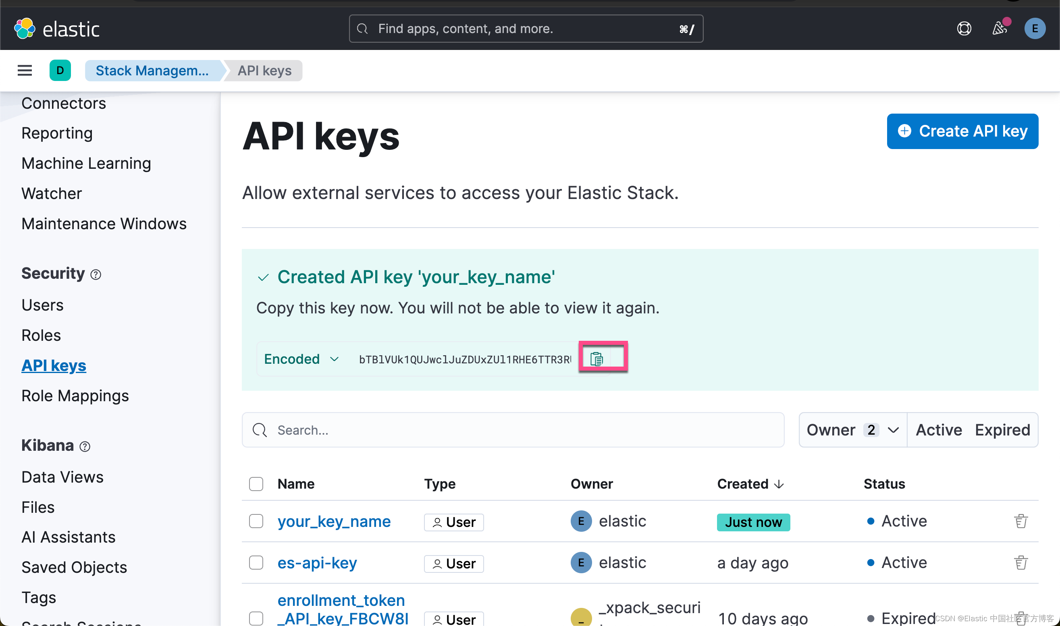Click the D space switcher icon
The width and height of the screenshot is (1060, 626).
click(x=60, y=70)
